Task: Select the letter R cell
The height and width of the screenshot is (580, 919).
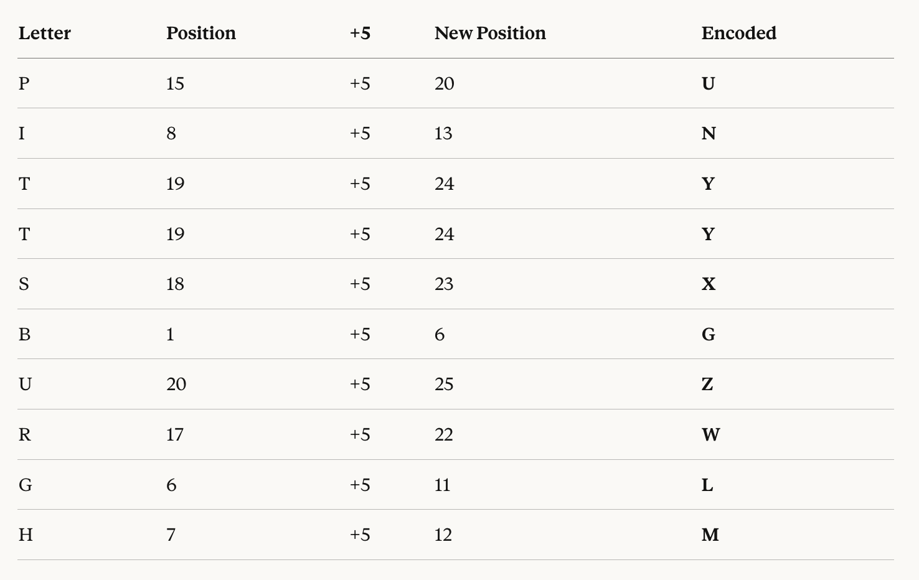Action: [24, 434]
